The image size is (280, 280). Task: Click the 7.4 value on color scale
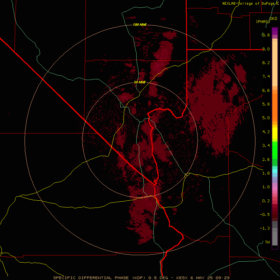tap(266, 77)
